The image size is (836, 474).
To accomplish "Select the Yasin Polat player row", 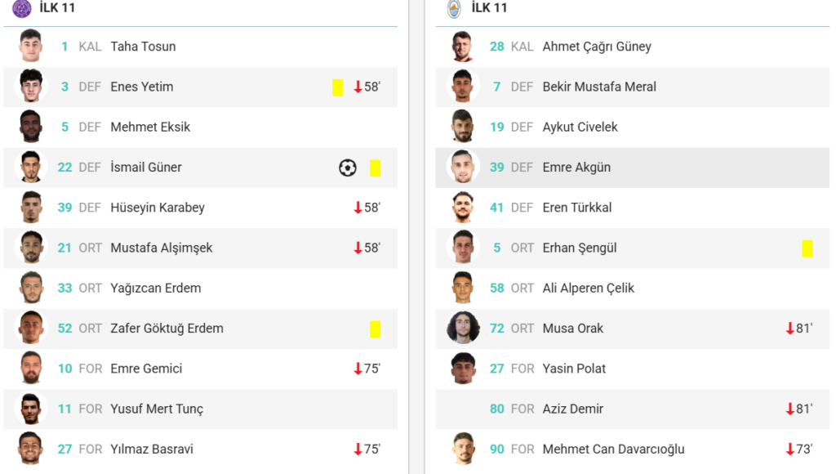I will coord(633,369).
